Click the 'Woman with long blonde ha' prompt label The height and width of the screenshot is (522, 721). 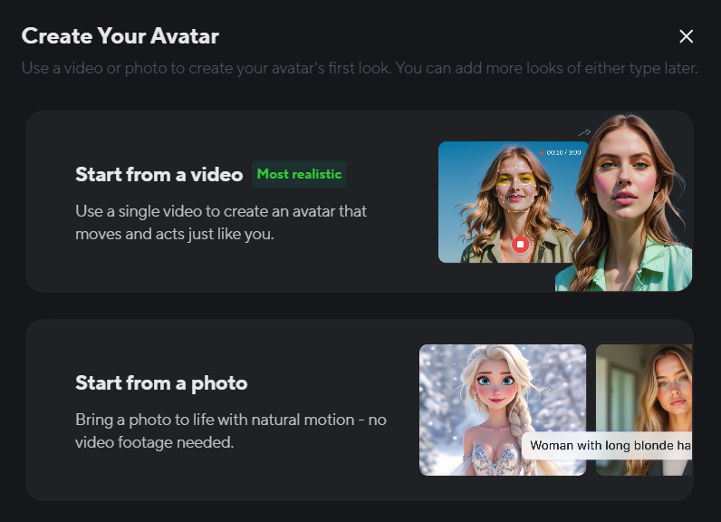(607, 445)
